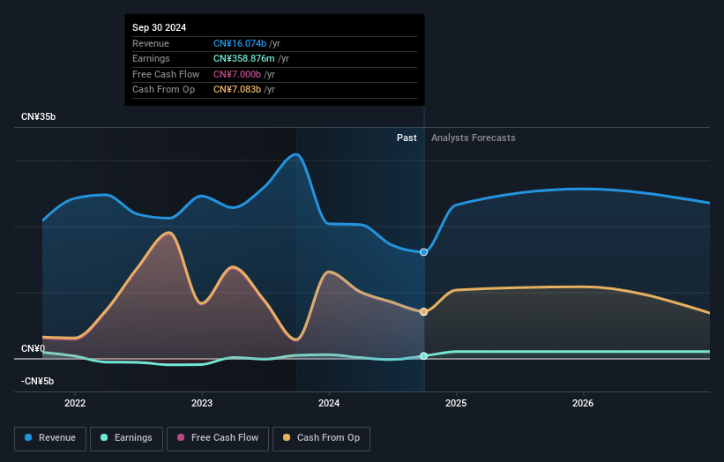Toggle the Earnings legend button
The height and width of the screenshot is (462, 724).
(126, 438)
